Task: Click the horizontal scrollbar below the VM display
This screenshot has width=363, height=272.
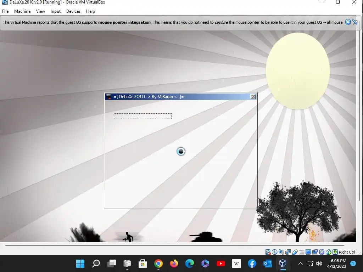Action: (175, 245)
